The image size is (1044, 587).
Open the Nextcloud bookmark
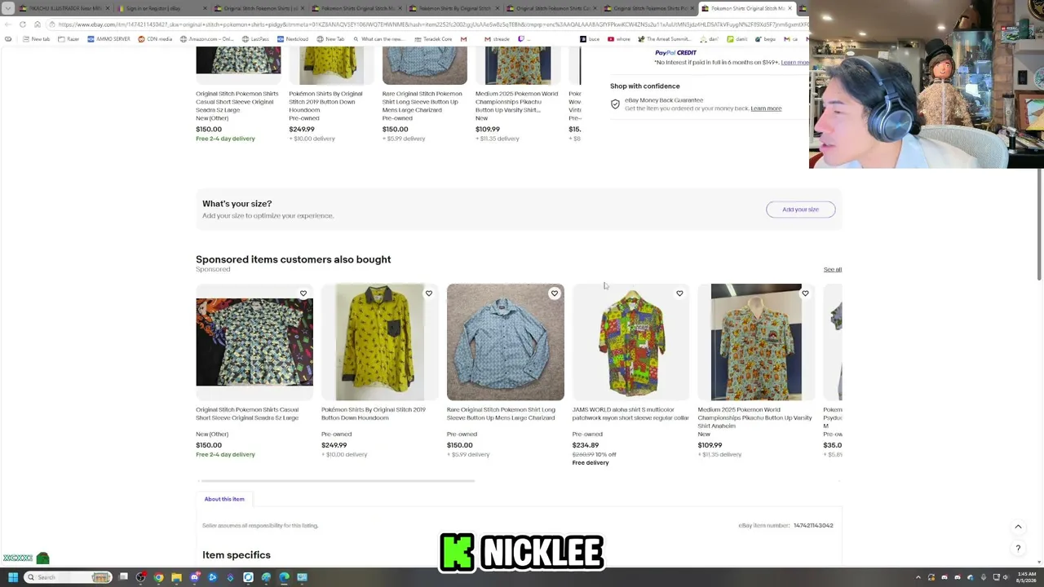coord(293,39)
